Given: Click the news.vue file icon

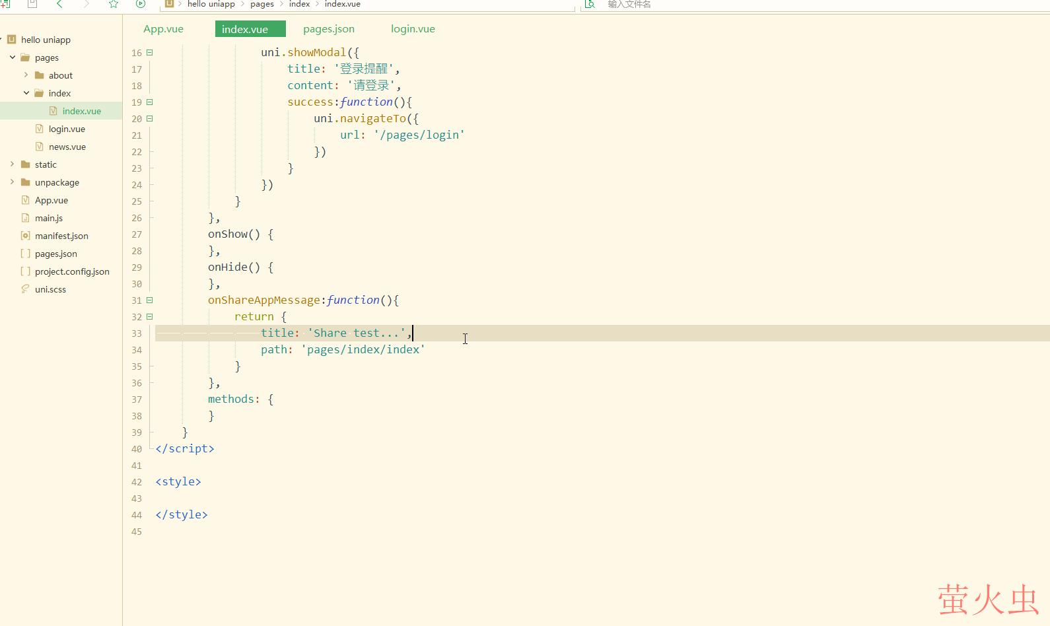Looking at the screenshot, I should (39, 147).
